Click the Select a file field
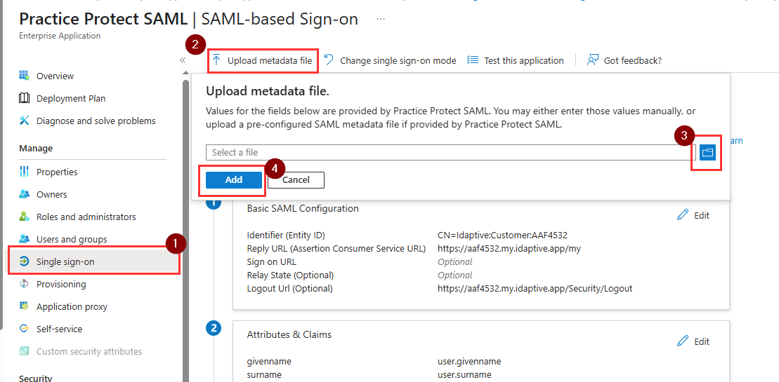Viewport: 779px width, 382px height. 451,152
